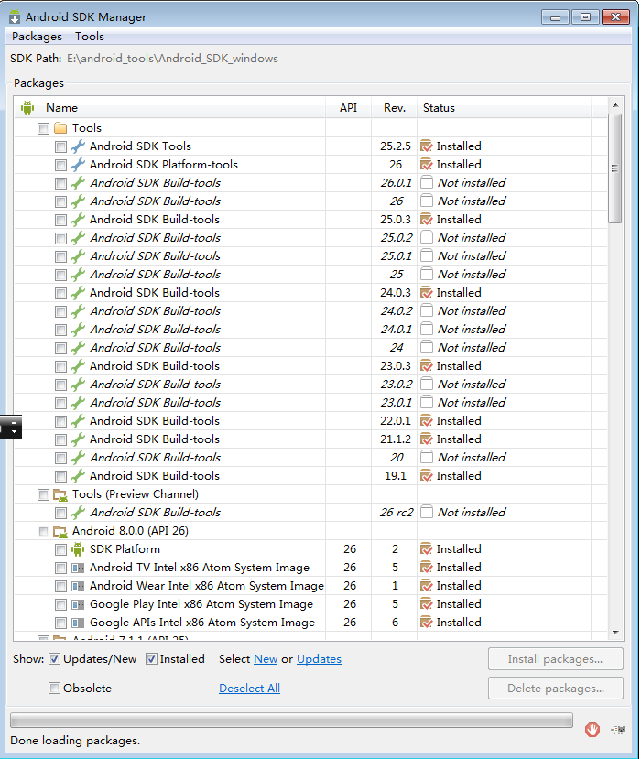
Task: Click the wrench icon of Build-tools 25.0.3
Action: [78, 220]
